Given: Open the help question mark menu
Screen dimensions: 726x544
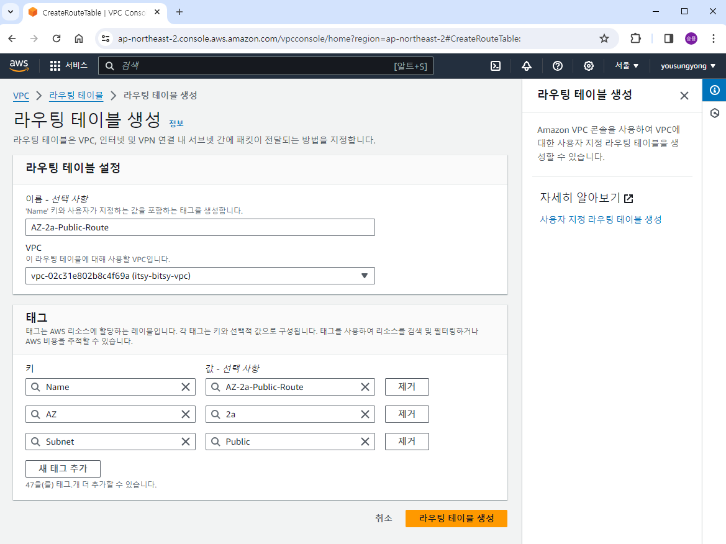Looking at the screenshot, I should (558, 66).
